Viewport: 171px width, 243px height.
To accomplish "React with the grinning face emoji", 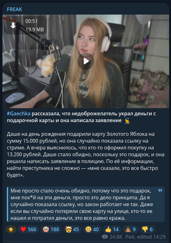I will 92,229.
